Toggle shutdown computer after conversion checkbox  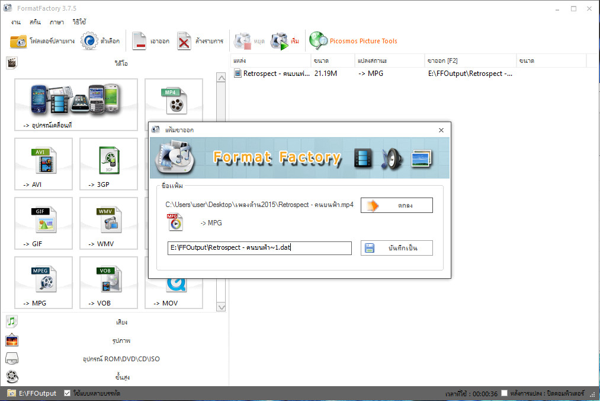click(504, 393)
